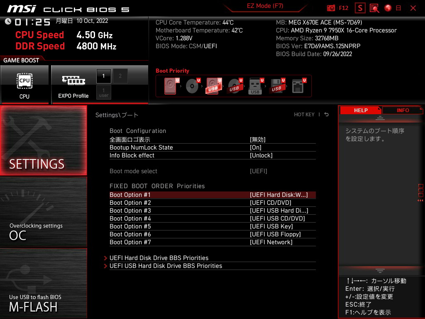Open Boot Option #6 UEFI USB Floppy dropdown
This screenshot has height=319, width=425.
pos(212,234)
